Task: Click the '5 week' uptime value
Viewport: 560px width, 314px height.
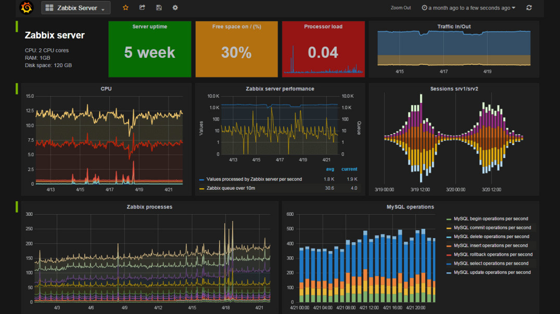Action: 150,53
